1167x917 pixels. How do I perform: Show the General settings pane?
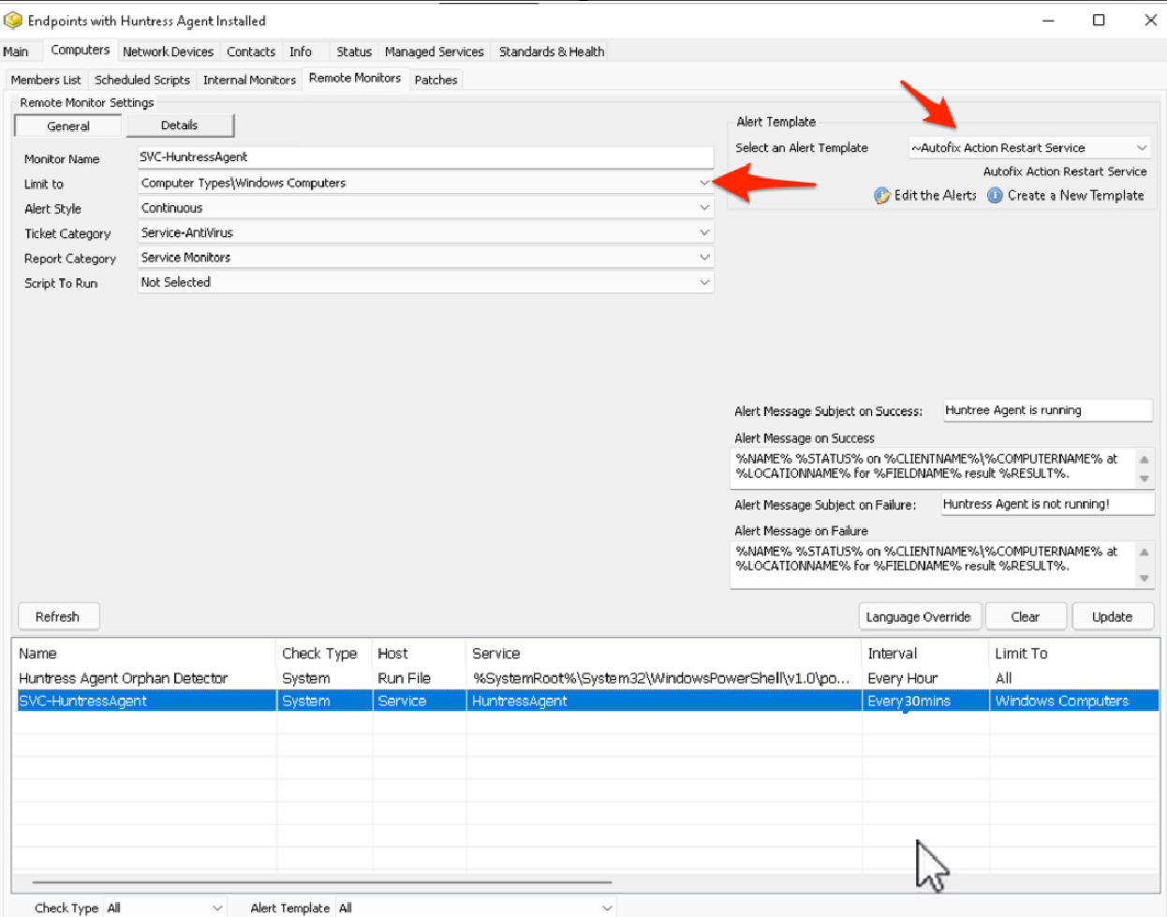[68, 126]
